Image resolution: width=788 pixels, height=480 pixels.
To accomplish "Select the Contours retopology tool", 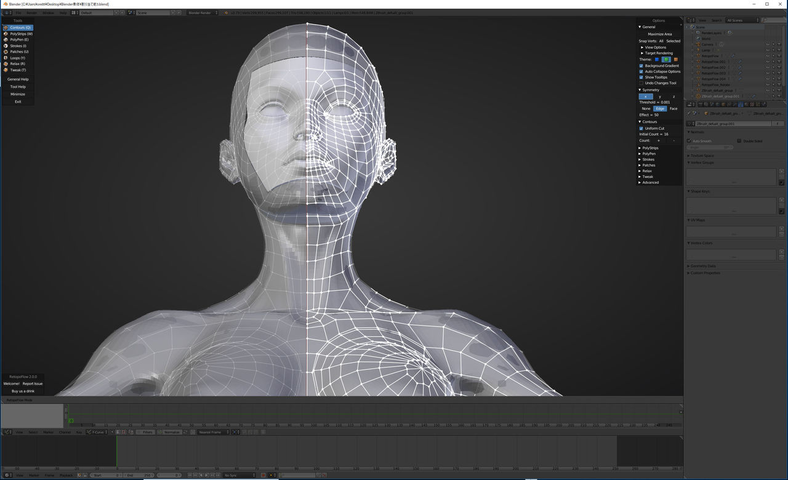I will [x=18, y=27].
